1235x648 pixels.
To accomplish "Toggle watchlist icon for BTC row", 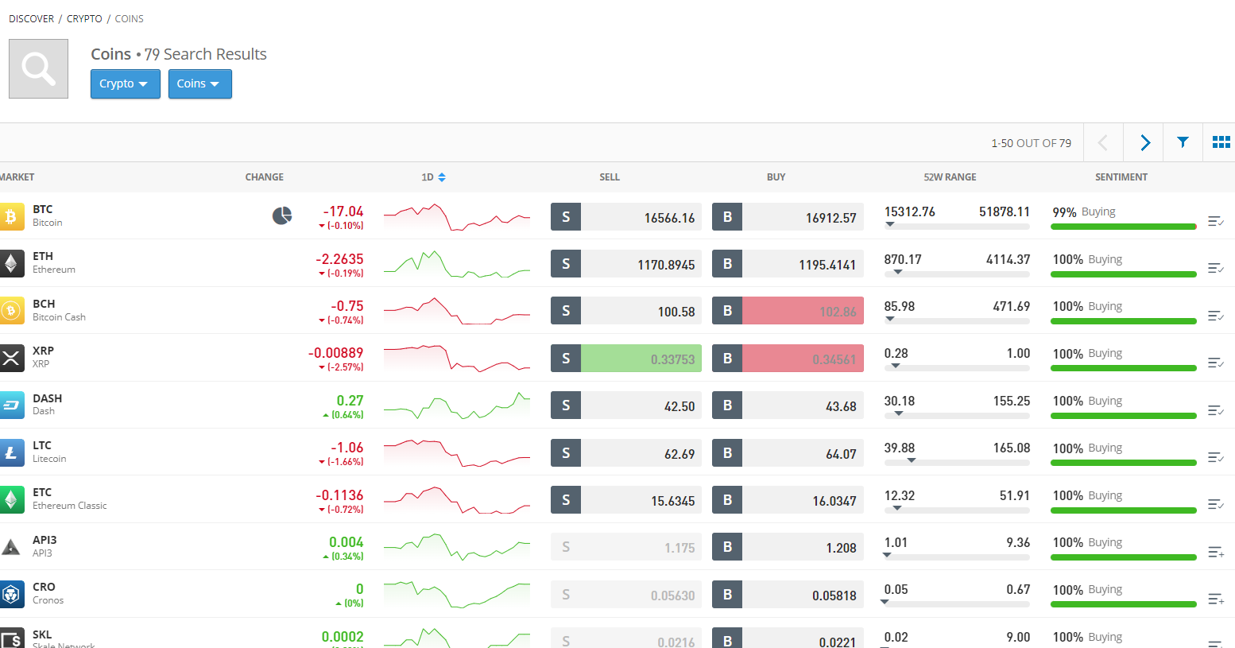I will [x=1215, y=221].
